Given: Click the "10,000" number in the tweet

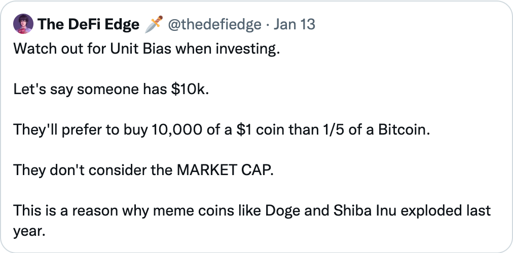Looking at the screenshot, I should [x=176, y=130].
